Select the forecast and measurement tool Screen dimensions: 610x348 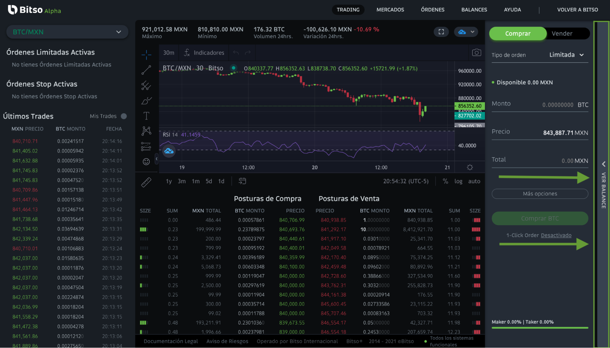pyautogui.click(x=146, y=147)
